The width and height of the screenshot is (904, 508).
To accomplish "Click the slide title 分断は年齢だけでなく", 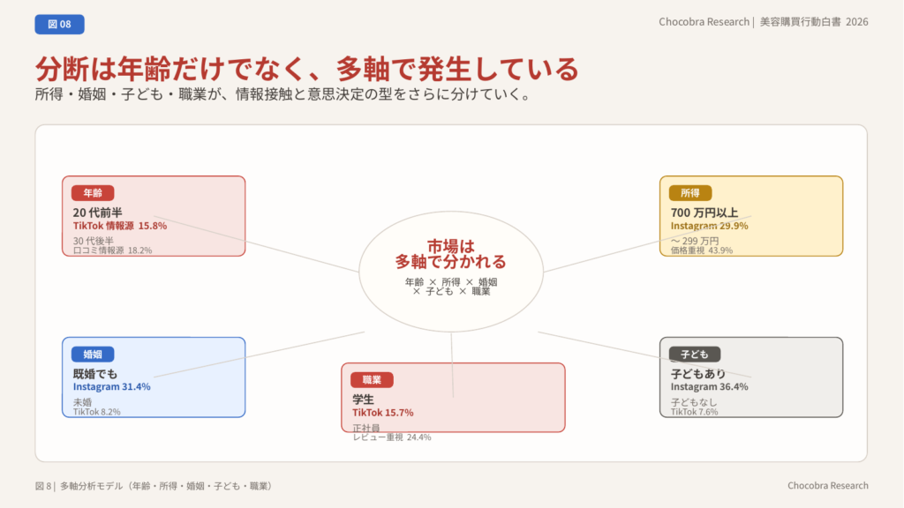I will coord(306,68).
